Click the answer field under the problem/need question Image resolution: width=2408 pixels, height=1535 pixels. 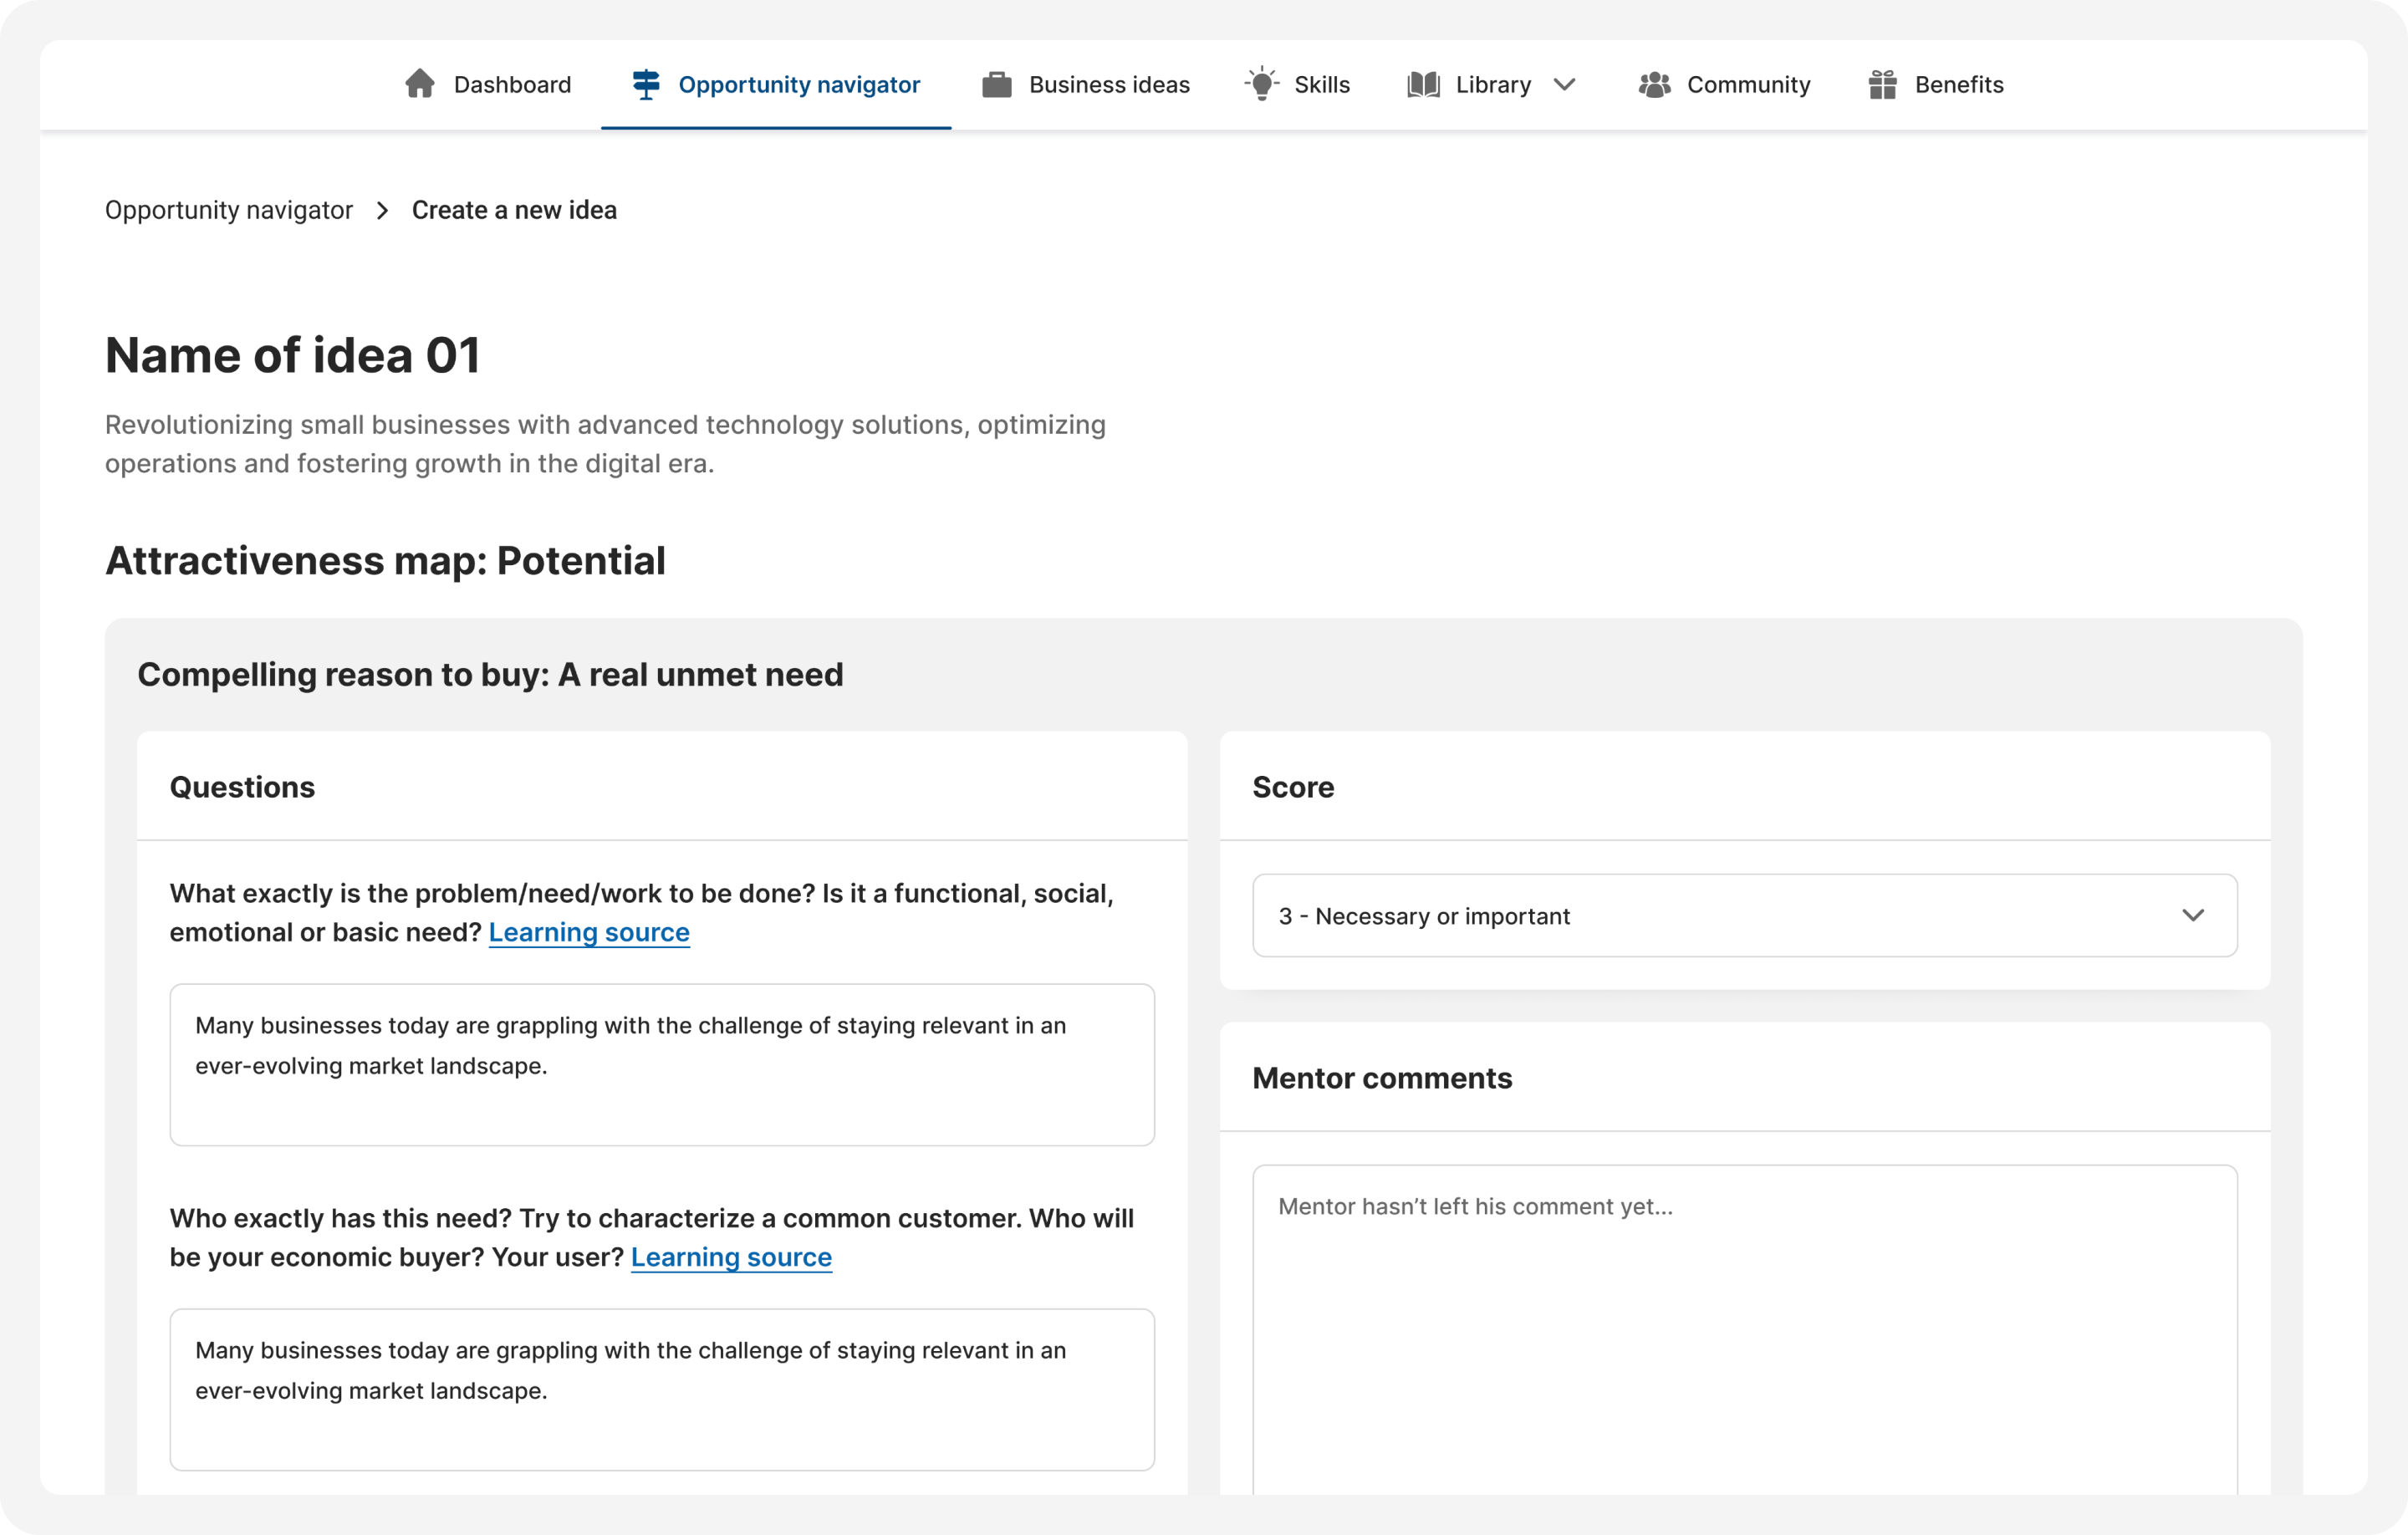[x=662, y=1064]
